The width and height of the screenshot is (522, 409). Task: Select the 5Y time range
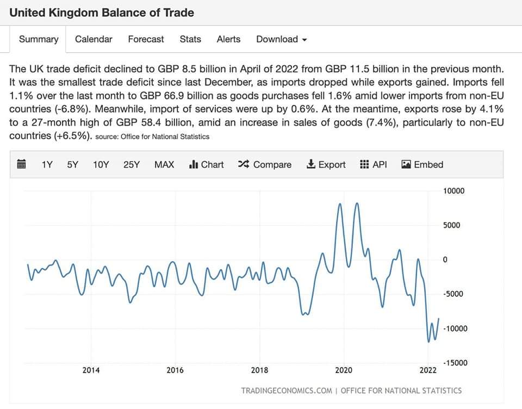pos(72,165)
